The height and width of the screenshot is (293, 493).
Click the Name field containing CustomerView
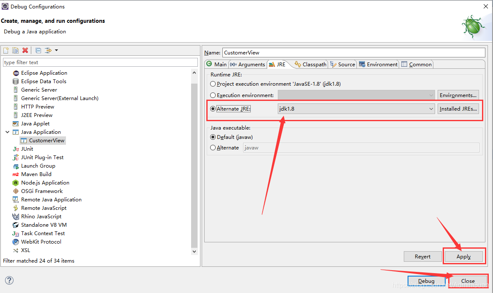pyautogui.click(x=354, y=52)
